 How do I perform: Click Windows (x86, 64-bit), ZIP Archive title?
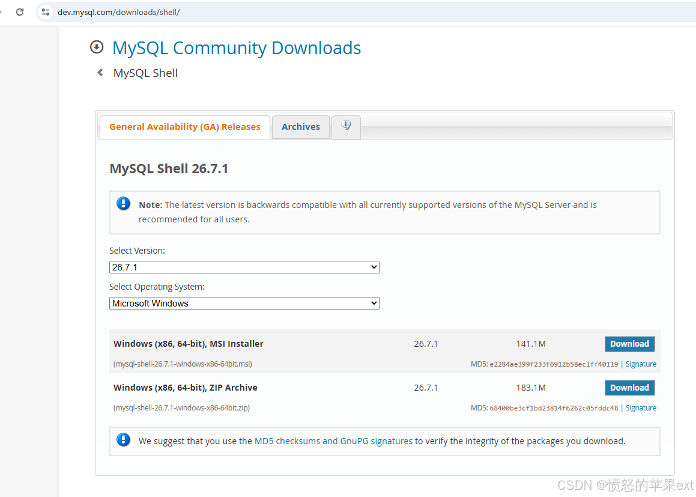[x=185, y=388]
